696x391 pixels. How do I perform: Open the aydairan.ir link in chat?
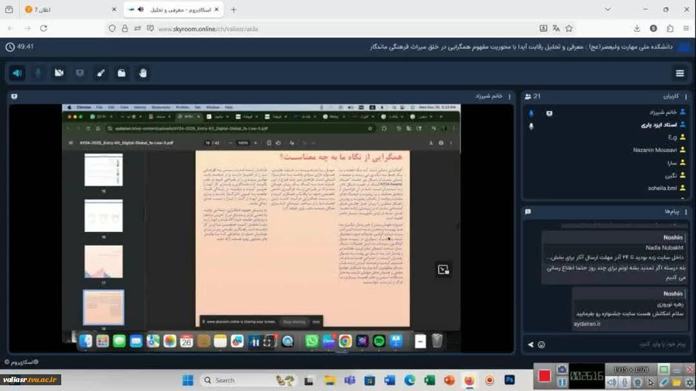click(586, 324)
